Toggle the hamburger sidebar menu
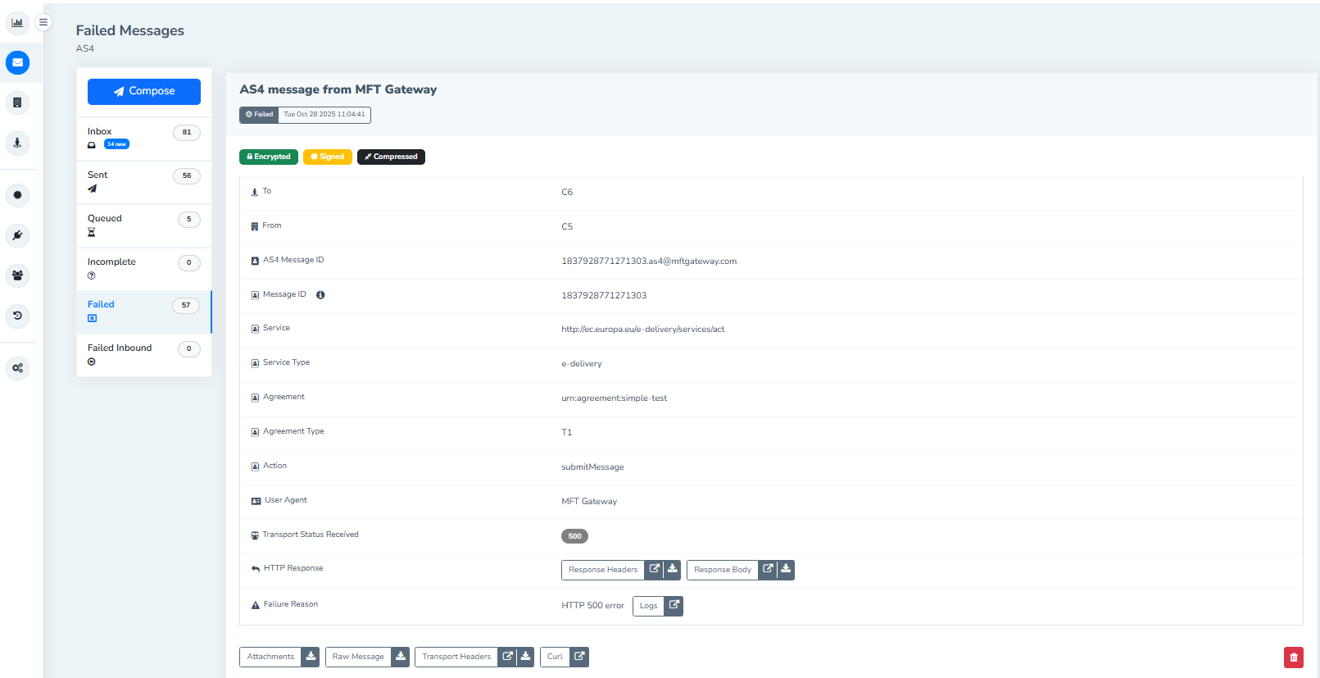The image size is (1320, 678). pyautogui.click(x=43, y=22)
